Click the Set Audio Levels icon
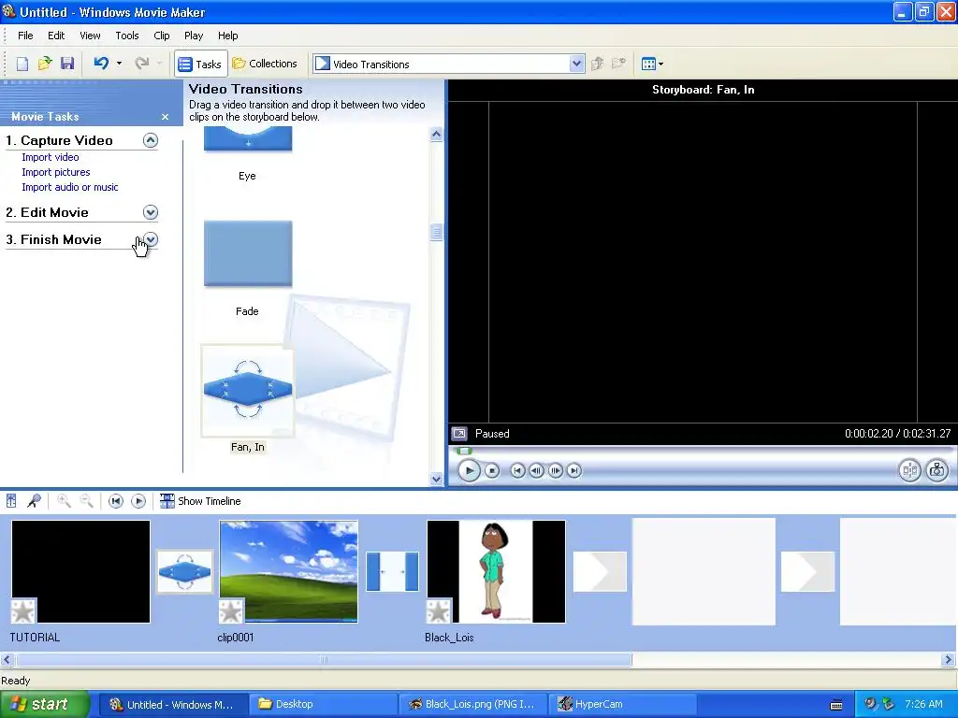The image size is (958, 718). 11,501
